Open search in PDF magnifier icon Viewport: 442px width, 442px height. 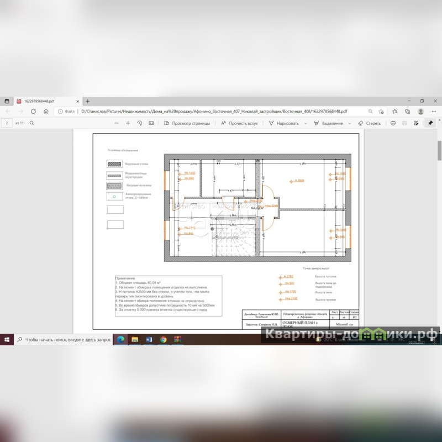coord(32,123)
